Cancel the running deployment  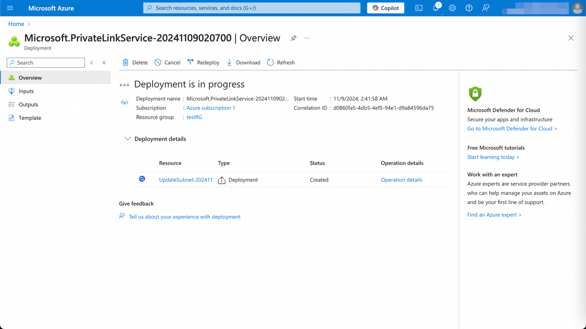pos(167,62)
